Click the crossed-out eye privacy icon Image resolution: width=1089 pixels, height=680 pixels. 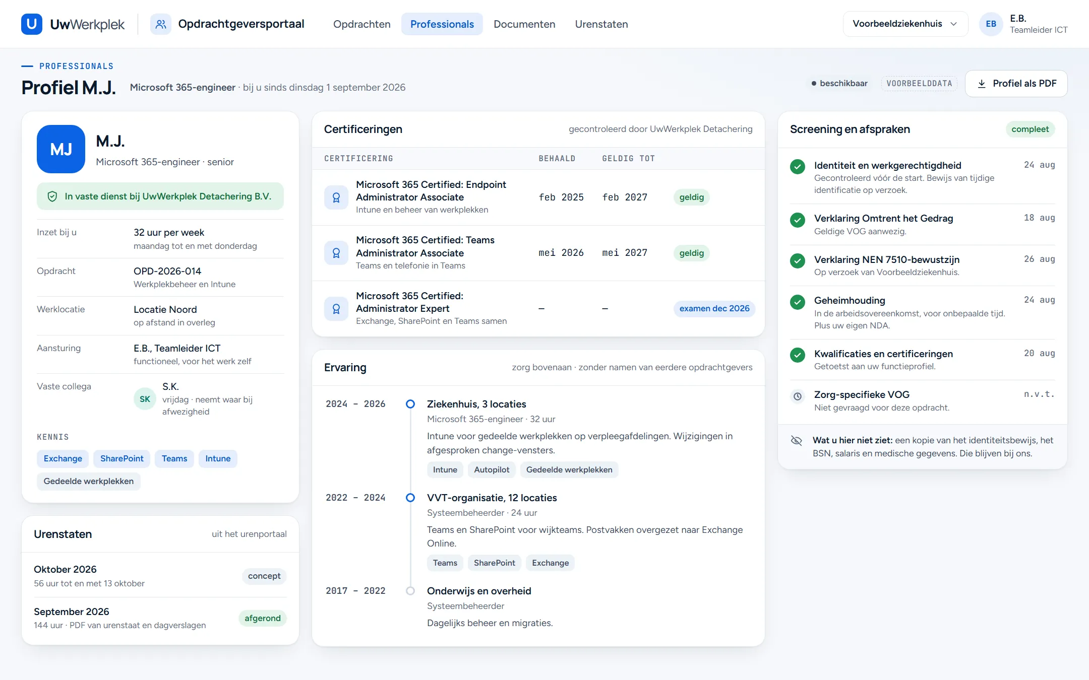coord(797,441)
